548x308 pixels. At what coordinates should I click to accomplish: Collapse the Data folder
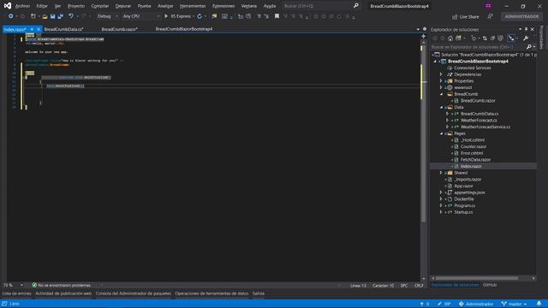point(441,107)
